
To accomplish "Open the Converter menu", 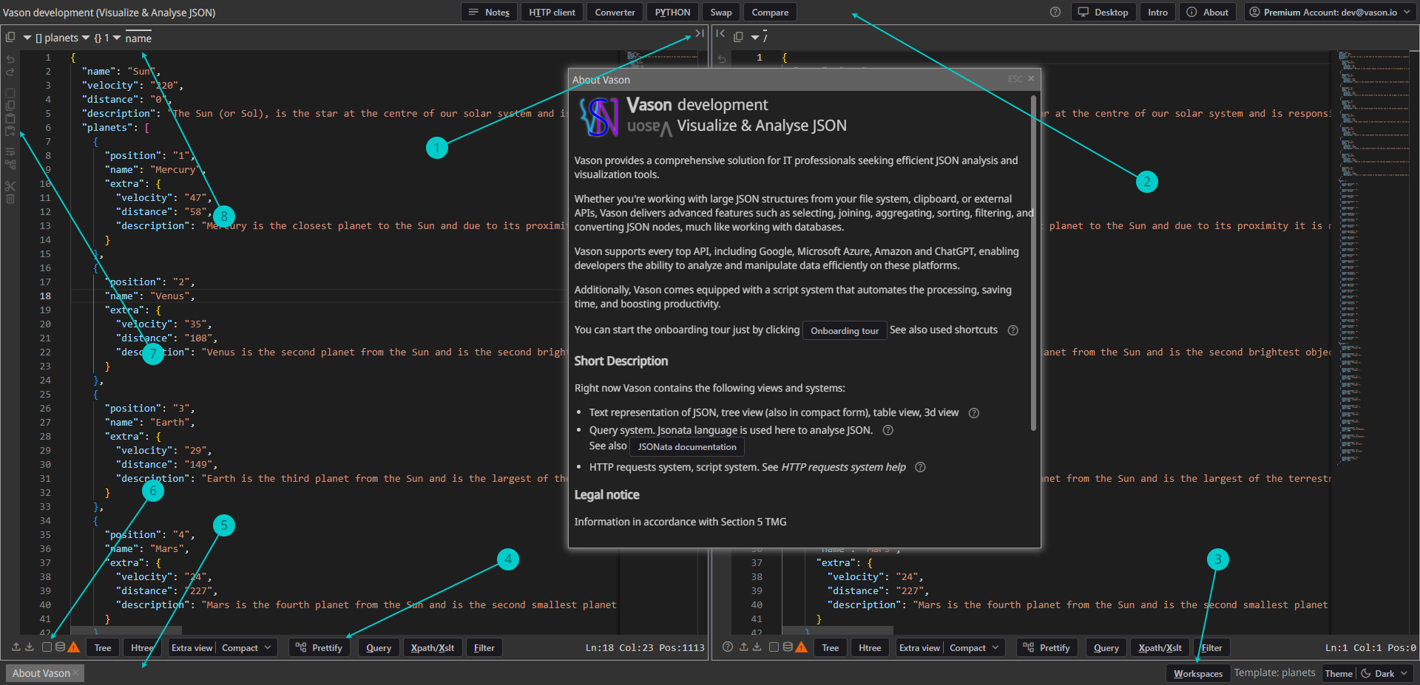I will tap(615, 12).
